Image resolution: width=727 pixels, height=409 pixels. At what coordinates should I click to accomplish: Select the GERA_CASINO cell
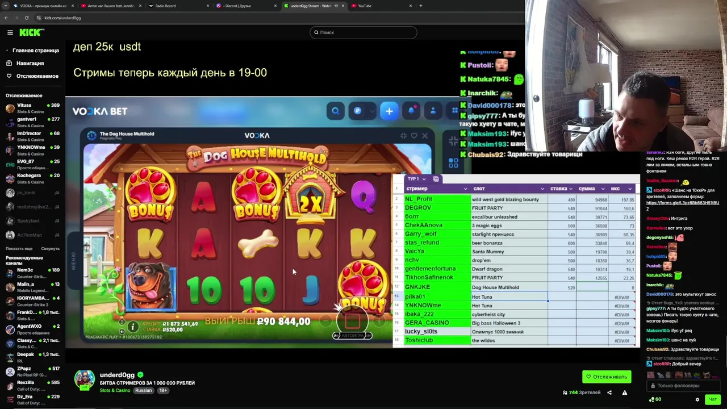pyautogui.click(x=437, y=323)
